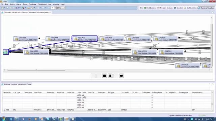
Task: Sort by Timestamp column header
Action: [28, 92]
